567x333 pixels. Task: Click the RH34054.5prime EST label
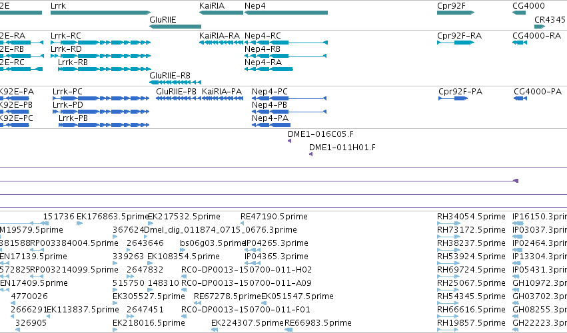pyautogui.click(x=471, y=217)
